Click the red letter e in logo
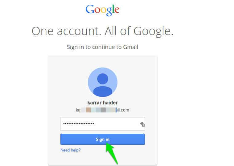 pos(117,10)
